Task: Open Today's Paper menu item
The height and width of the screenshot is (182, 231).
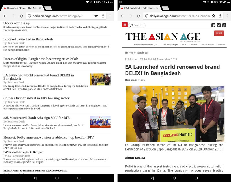Action: (x=171, y=44)
